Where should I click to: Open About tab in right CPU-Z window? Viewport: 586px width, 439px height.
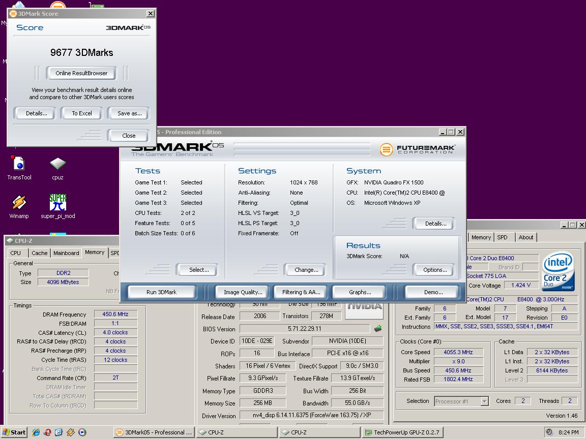pos(526,237)
